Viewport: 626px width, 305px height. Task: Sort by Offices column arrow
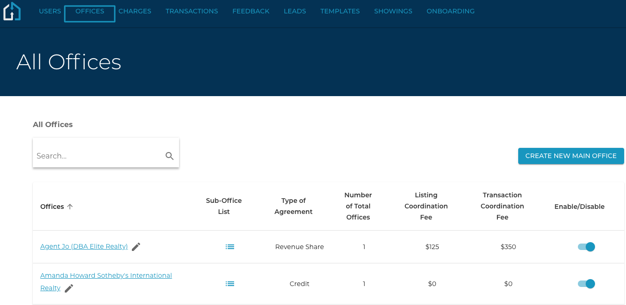pos(70,207)
